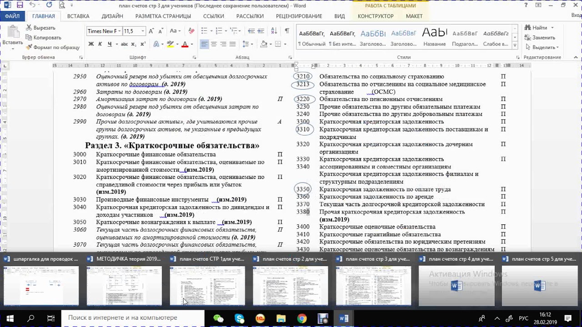Image resolution: width=582 pixels, height=327 pixels.
Task: Toggle italic К formatting
Action: coord(100,44)
